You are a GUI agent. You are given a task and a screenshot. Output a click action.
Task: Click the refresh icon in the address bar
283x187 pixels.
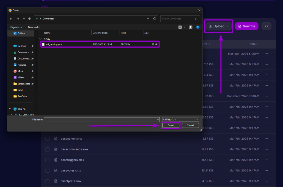(154, 19)
